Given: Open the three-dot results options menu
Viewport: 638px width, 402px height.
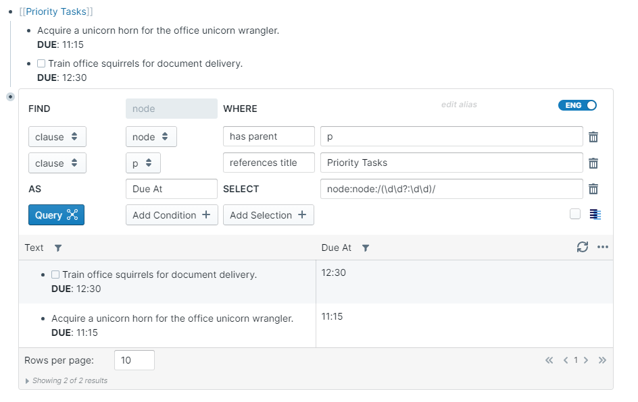Looking at the screenshot, I should pyautogui.click(x=603, y=248).
